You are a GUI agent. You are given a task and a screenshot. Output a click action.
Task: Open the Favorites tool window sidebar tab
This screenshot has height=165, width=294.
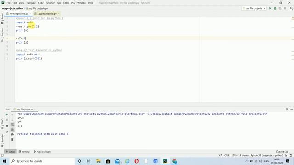click(2, 140)
